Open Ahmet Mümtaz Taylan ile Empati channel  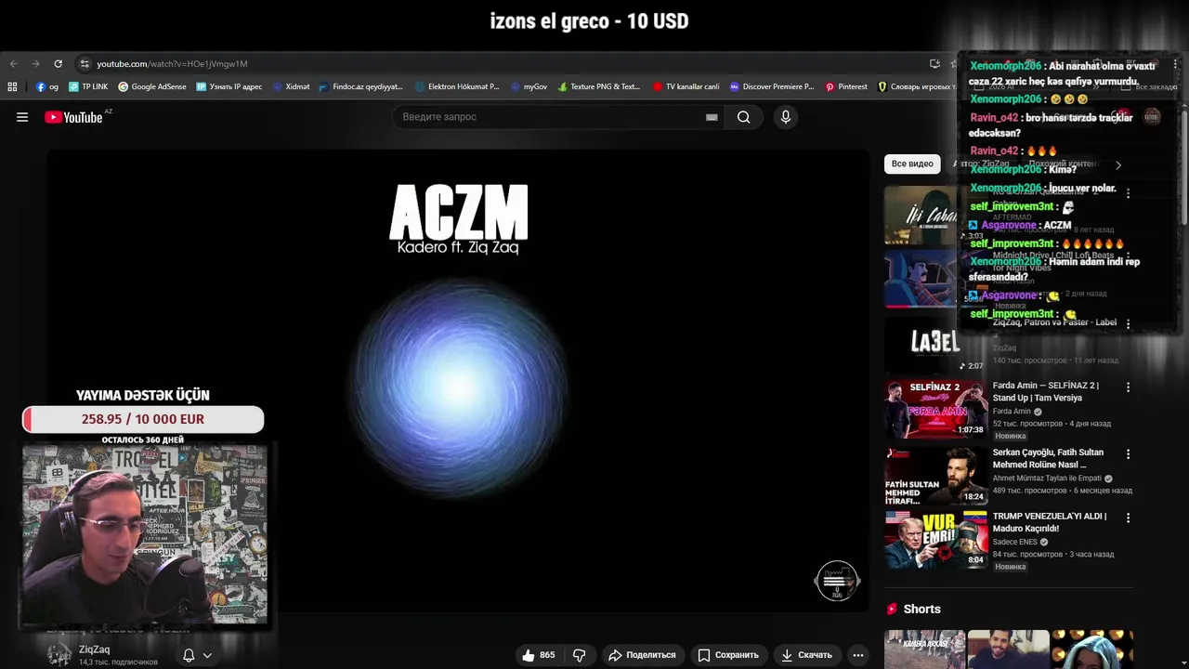click(x=1047, y=479)
